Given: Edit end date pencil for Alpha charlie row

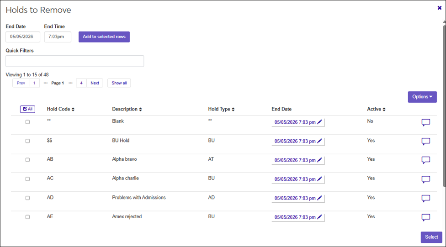Looking at the screenshot, I should click(320, 179).
